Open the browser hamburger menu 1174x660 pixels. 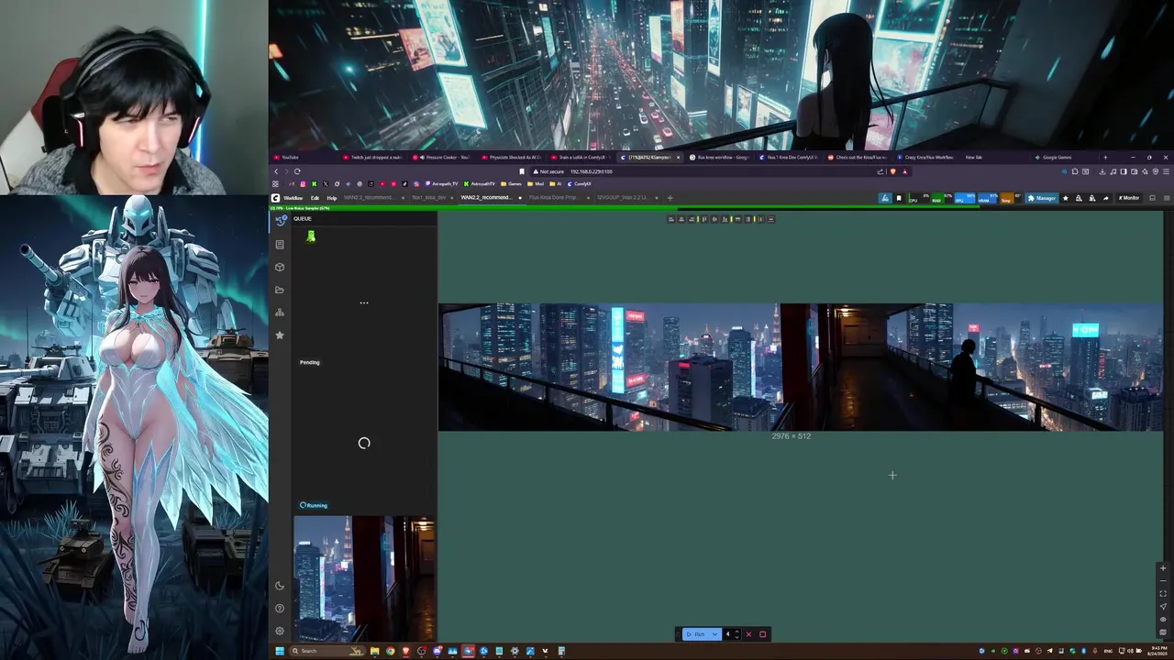point(1167,171)
